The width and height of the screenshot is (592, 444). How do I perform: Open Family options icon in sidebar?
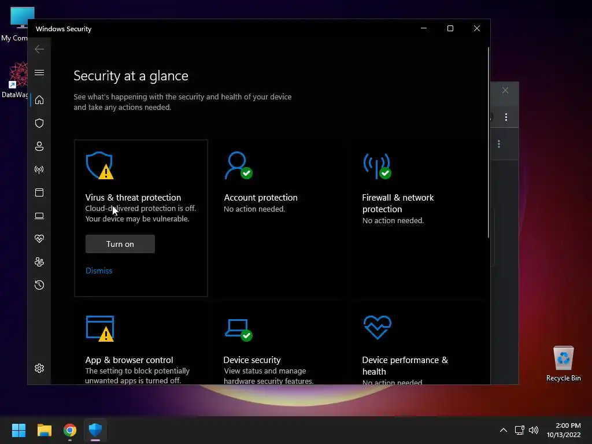tap(39, 262)
